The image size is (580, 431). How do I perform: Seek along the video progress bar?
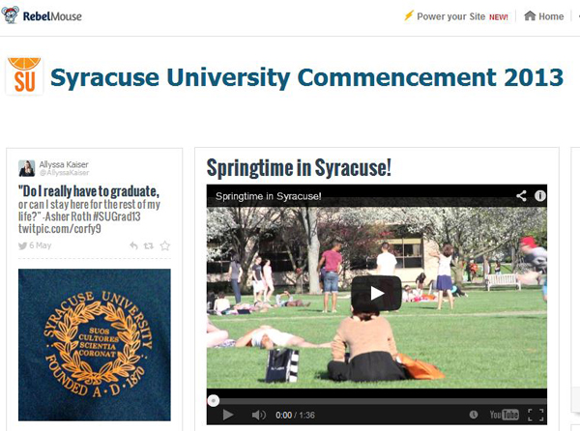click(x=377, y=401)
